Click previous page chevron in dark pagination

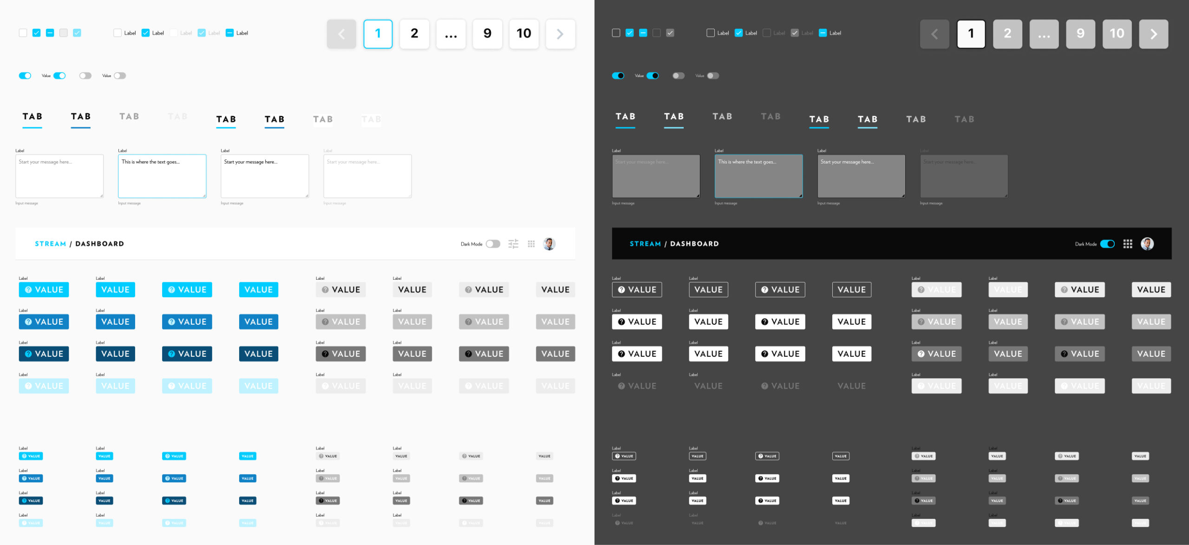pyautogui.click(x=934, y=34)
